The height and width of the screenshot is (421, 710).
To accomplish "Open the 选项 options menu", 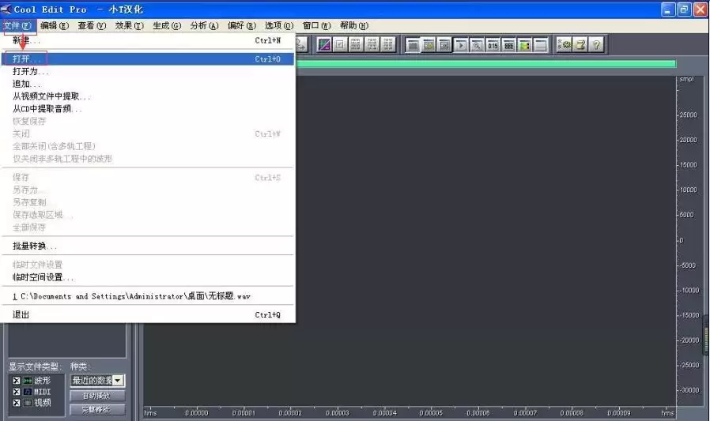I will click(x=279, y=26).
